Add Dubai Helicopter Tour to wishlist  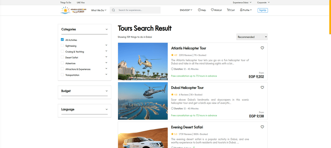pos(262,87)
